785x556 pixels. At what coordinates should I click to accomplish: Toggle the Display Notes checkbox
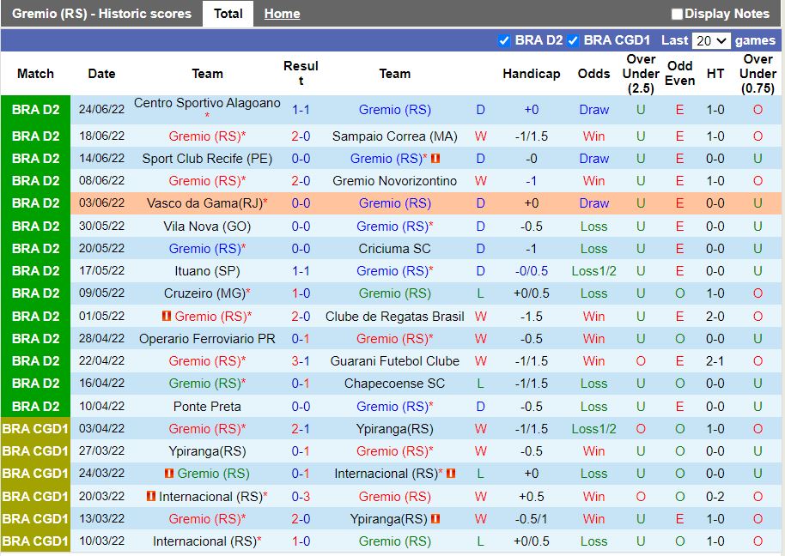pos(677,15)
